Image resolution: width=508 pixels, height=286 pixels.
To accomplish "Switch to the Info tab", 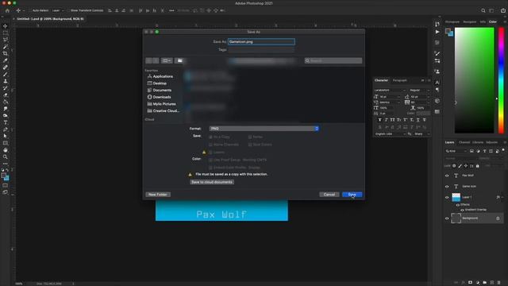I will pyautogui.click(x=483, y=21).
